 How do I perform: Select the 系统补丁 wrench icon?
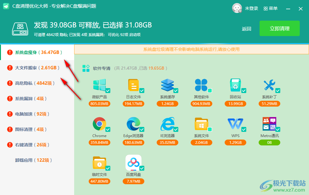pos(269,85)
